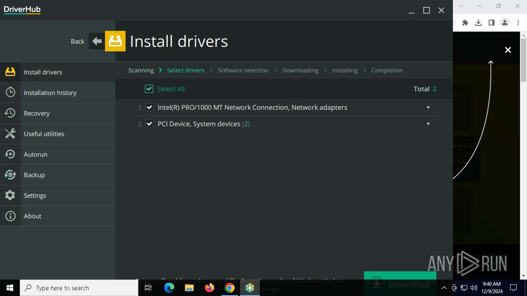Click the browser tab search dropdown chevron

[461, 6]
